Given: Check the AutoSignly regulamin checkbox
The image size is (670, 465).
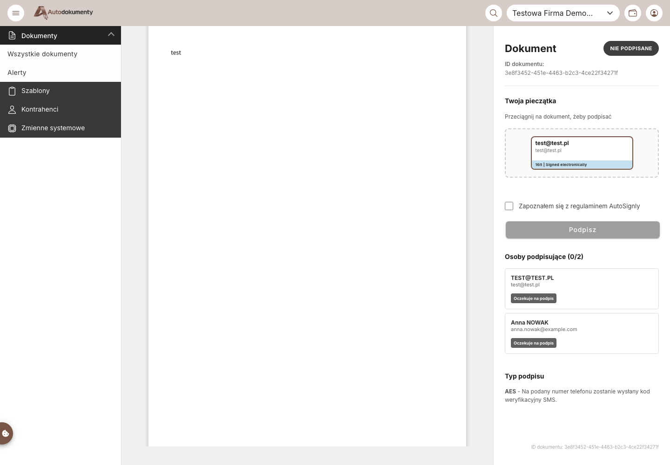Looking at the screenshot, I should tap(509, 206).
